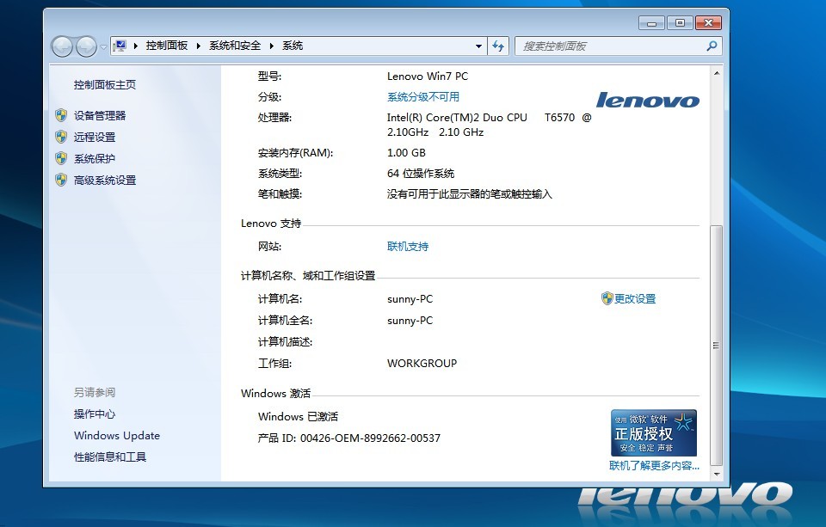Screen dimensions: 826x527
Task: Click the 正版授权 genuine software badge
Action: point(654,432)
